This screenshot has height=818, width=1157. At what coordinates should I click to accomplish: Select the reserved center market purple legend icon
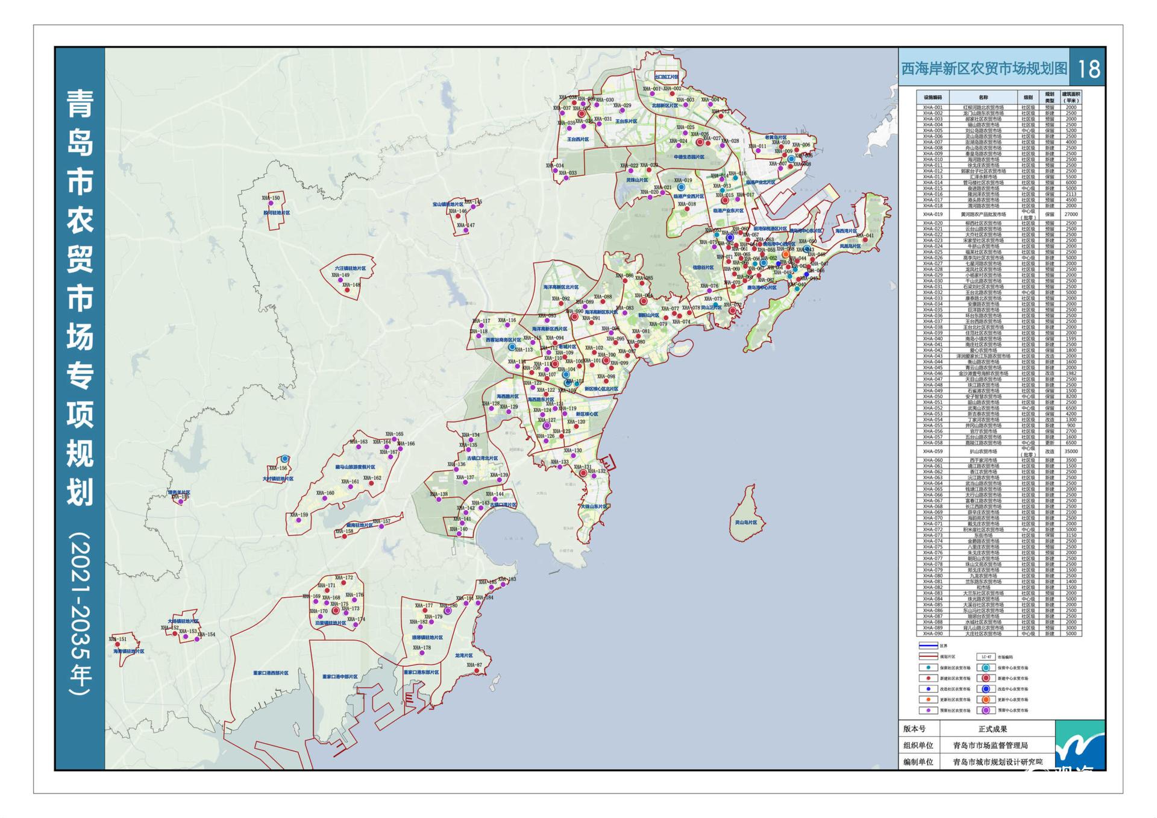coord(986,710)
